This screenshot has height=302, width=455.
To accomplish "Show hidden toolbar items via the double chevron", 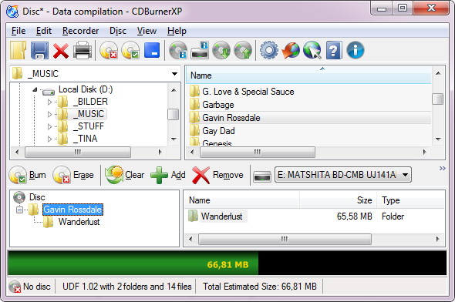I will [442, 169].
